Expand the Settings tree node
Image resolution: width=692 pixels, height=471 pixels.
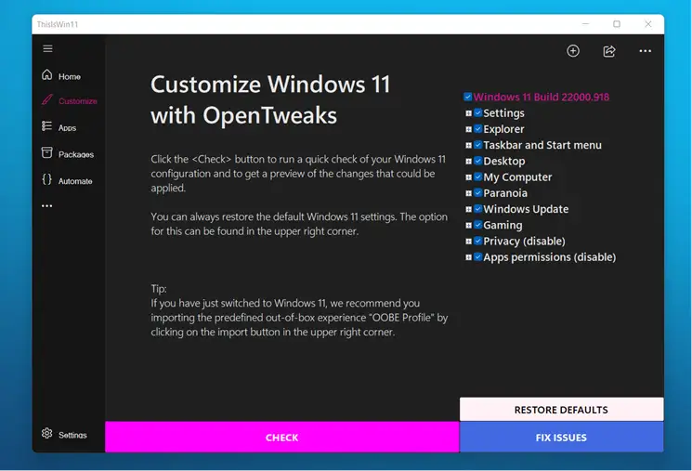(x=468, y=113)
